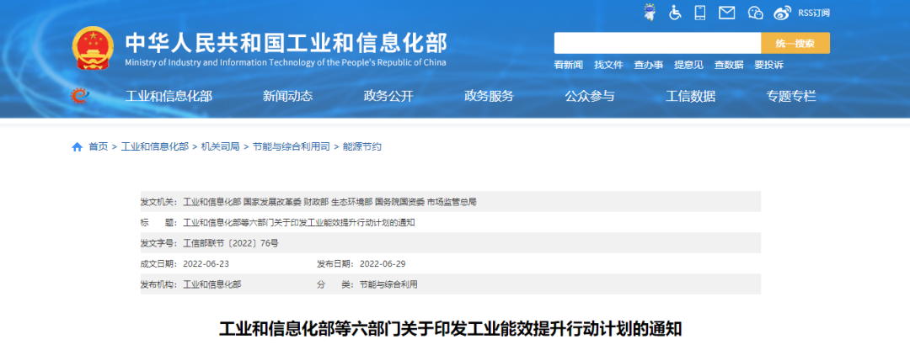Click the wheelchair accessibility icon

tap(675, 12)
